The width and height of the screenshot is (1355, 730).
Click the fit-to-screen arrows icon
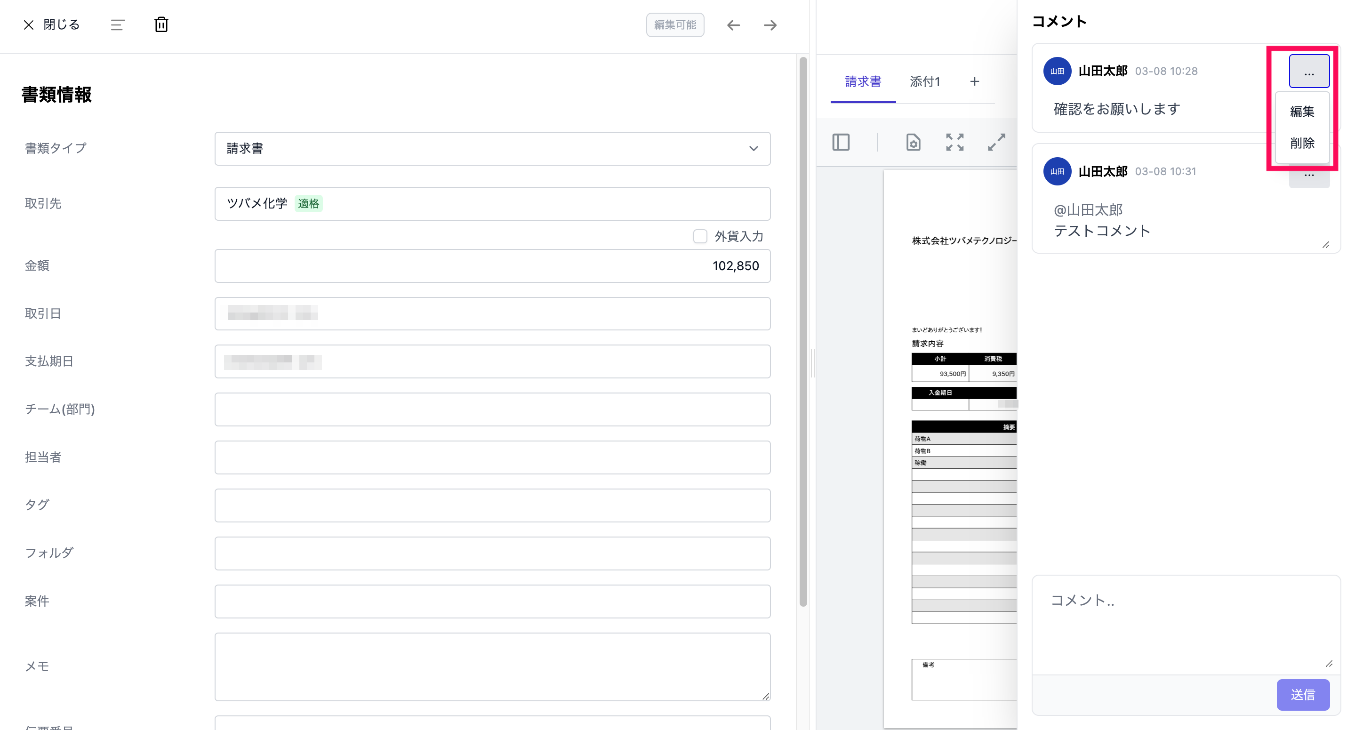[x=954, y=142]
